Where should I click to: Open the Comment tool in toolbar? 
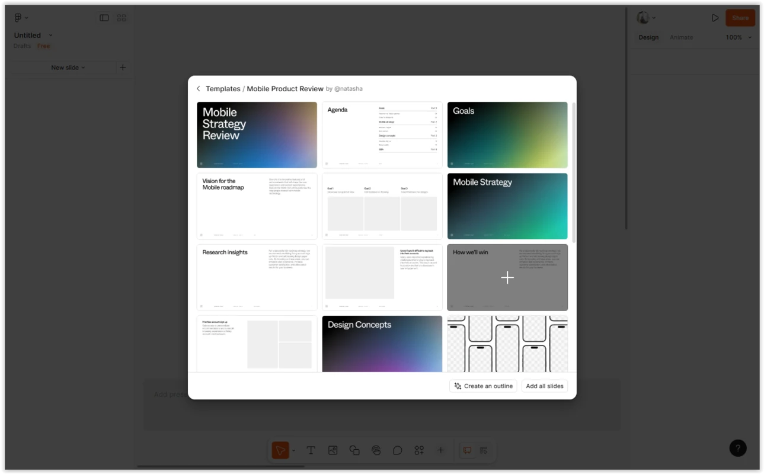398,450
